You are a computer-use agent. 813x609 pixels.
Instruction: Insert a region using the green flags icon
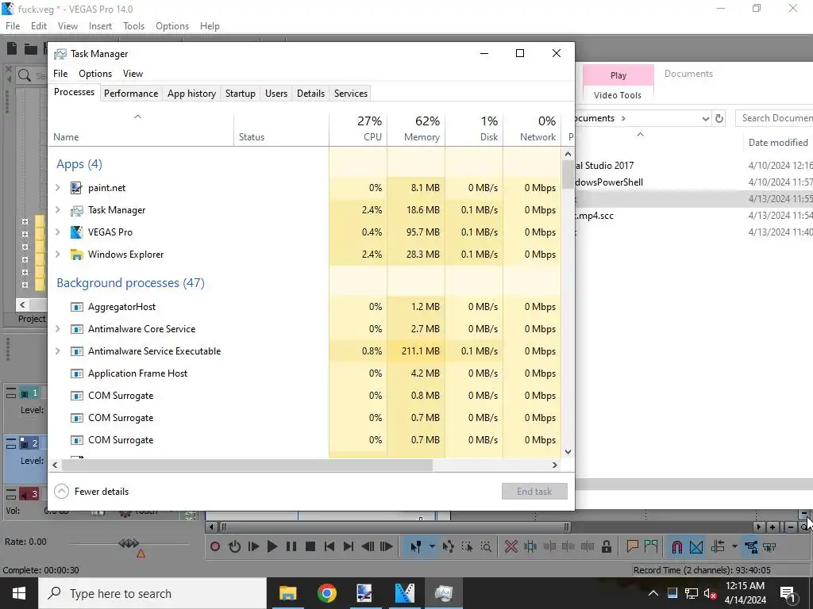(x=651, y=546)
